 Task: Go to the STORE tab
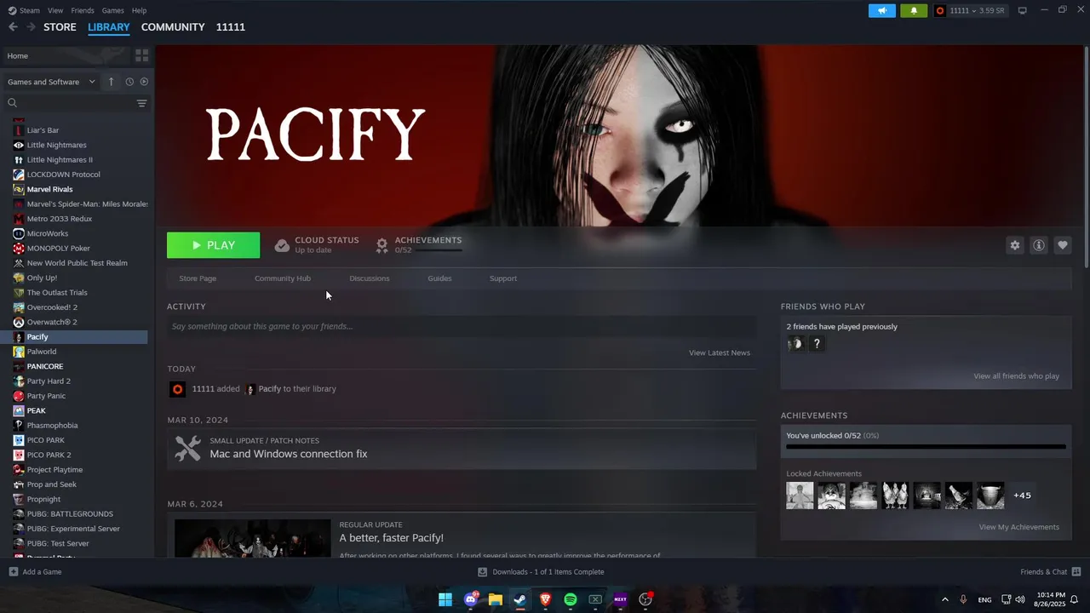[60, 27]
